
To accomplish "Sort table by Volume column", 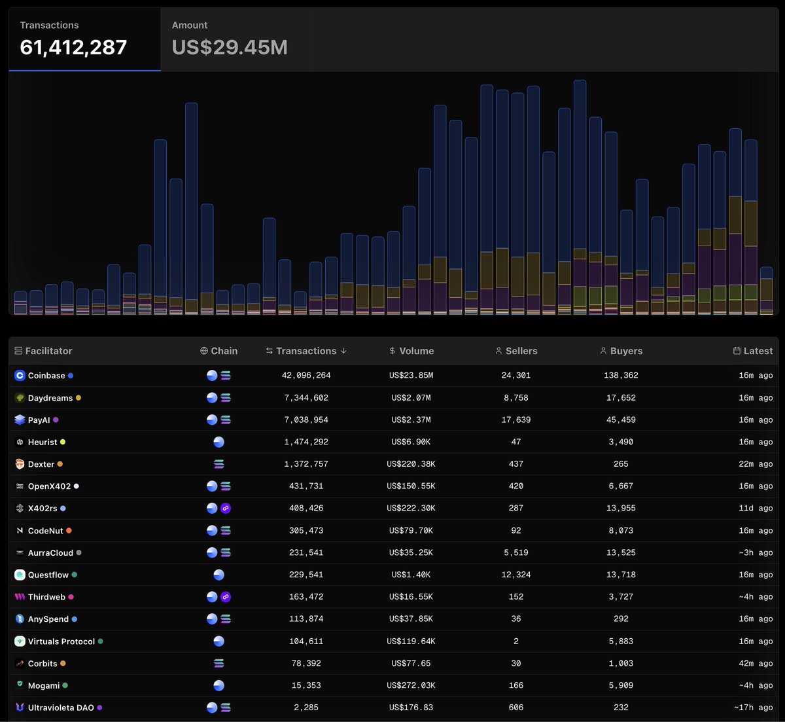I will 411,351.
